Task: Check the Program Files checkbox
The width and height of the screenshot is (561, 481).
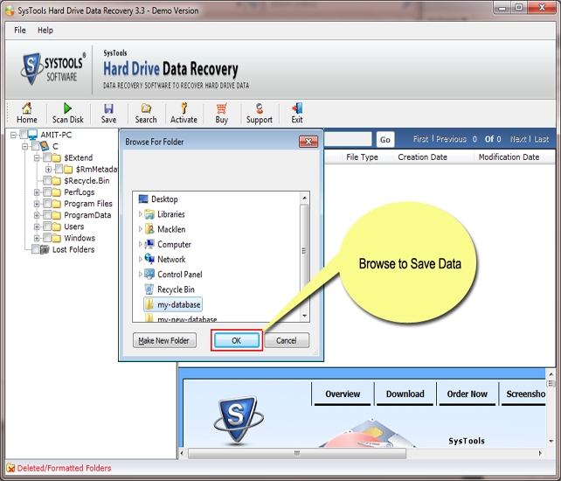Action: (47, 204)
